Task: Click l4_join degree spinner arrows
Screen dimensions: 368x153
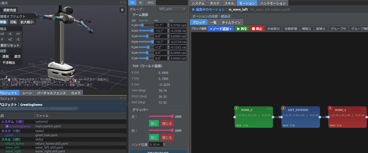Action: [x=168, y=42]
